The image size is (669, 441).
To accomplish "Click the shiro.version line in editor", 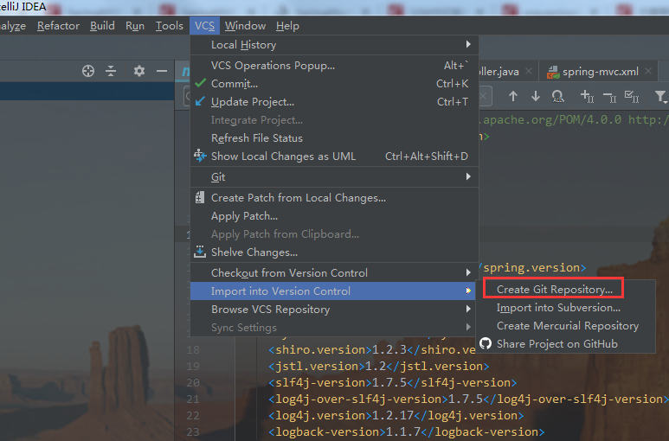I will tap(371, 350).
